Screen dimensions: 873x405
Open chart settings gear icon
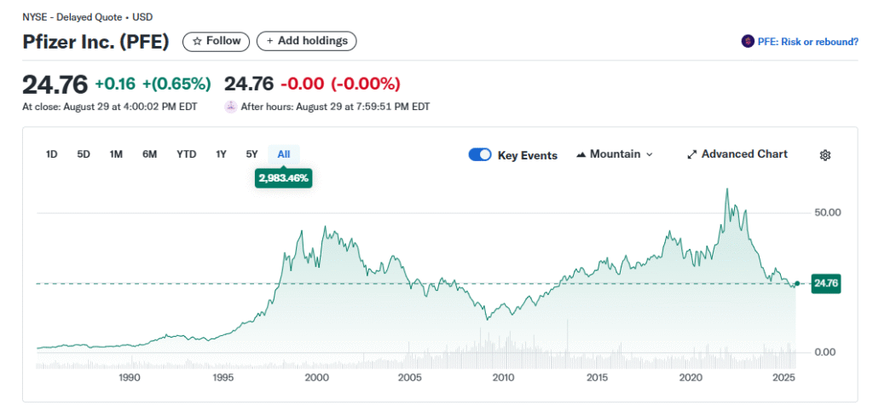pos(824,155)
